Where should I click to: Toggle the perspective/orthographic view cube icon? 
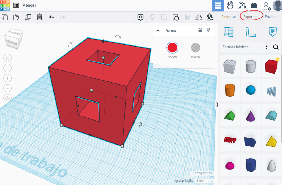point(7,98)
